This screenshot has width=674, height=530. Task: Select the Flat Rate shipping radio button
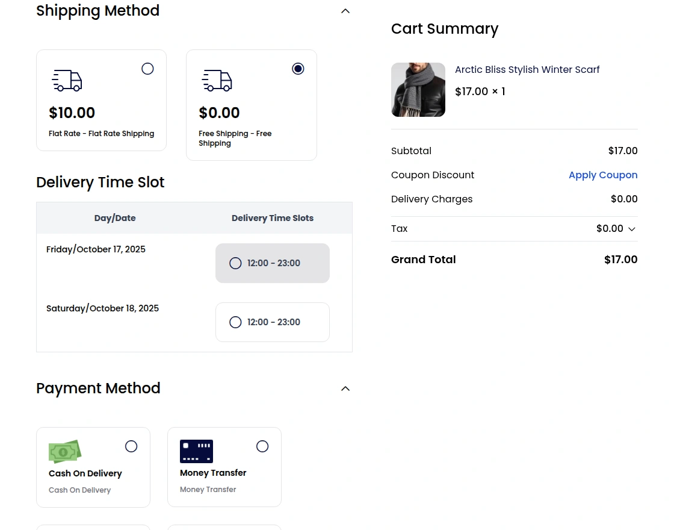147,69
